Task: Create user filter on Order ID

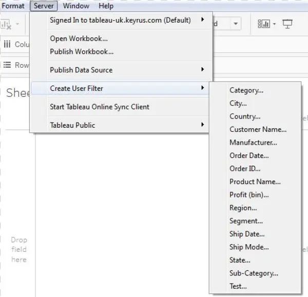Action: click(x=255, y=169)
